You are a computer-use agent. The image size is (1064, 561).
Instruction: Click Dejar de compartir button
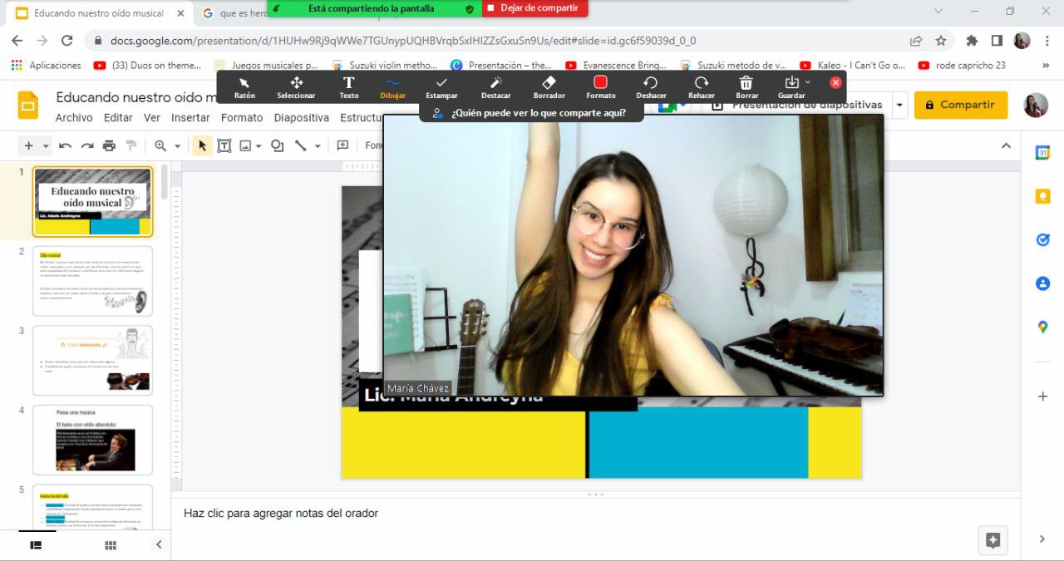click(x=534, y=8)
